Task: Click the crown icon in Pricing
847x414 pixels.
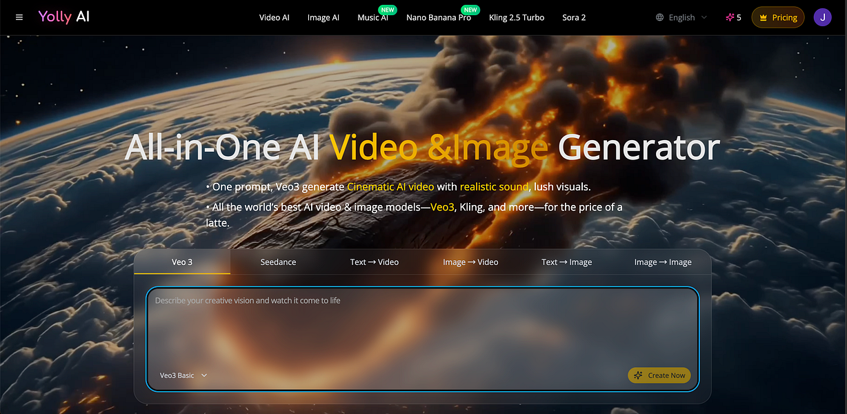Action: (x=763, y=17)
